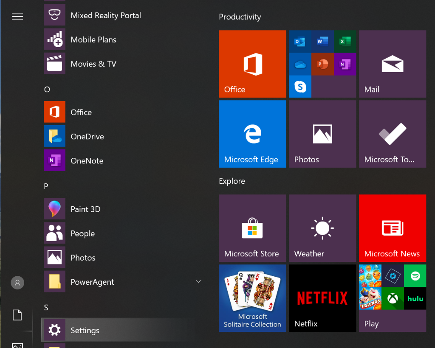Open the Weather tile
This screenshot has width=435, height=348.
point(322,228)
